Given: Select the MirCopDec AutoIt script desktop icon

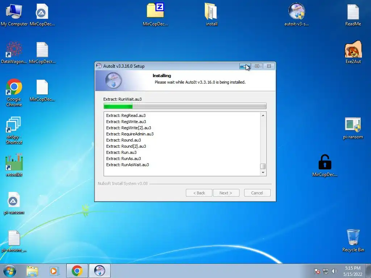Looking at the screenshot, I should point(42,14).
